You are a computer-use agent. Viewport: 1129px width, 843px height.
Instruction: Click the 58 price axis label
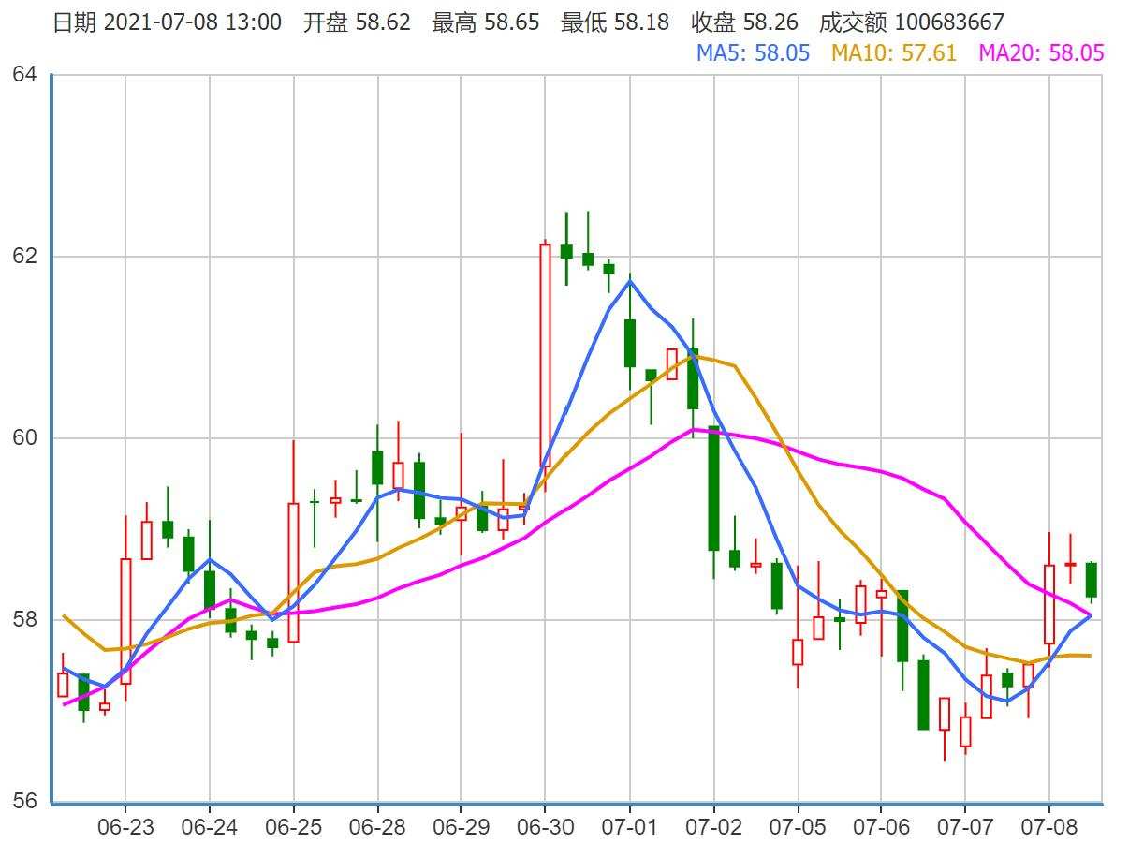[24, 620]
